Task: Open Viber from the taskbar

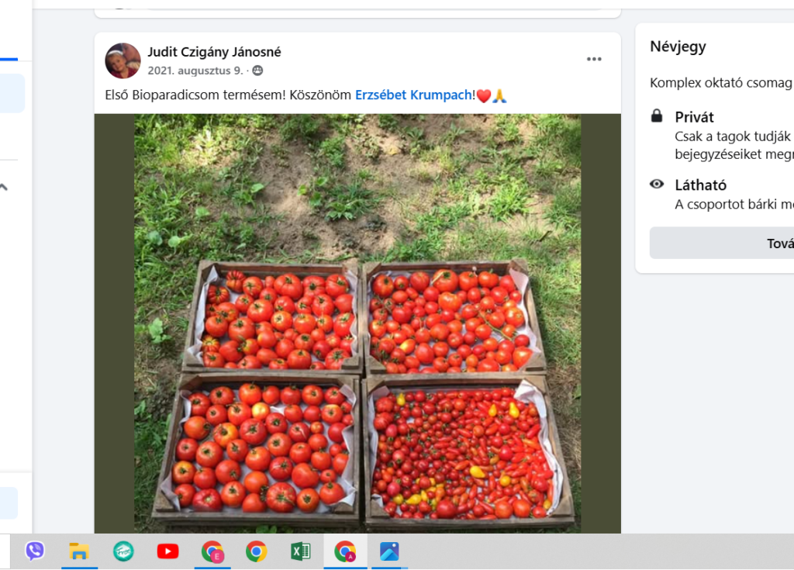Action: tap(35, 551)
